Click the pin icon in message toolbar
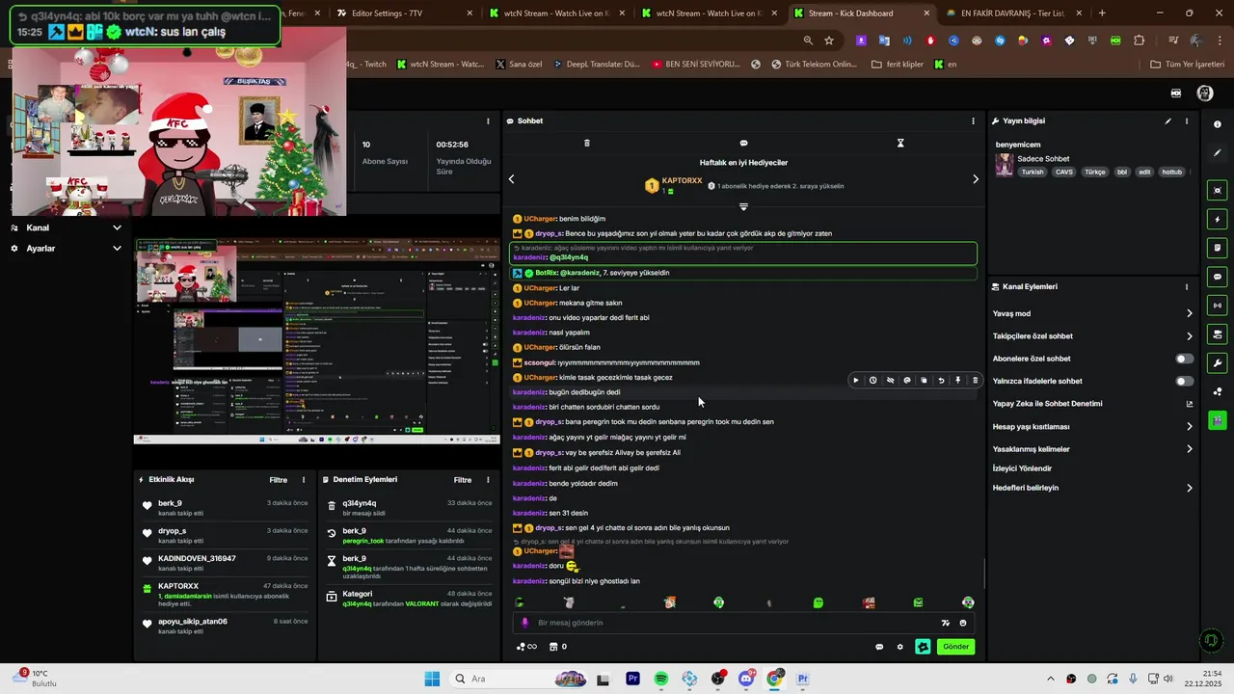 [957, 381]
